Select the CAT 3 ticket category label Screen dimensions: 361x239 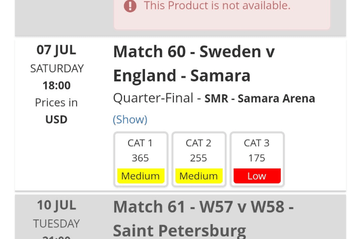[257, 143]
